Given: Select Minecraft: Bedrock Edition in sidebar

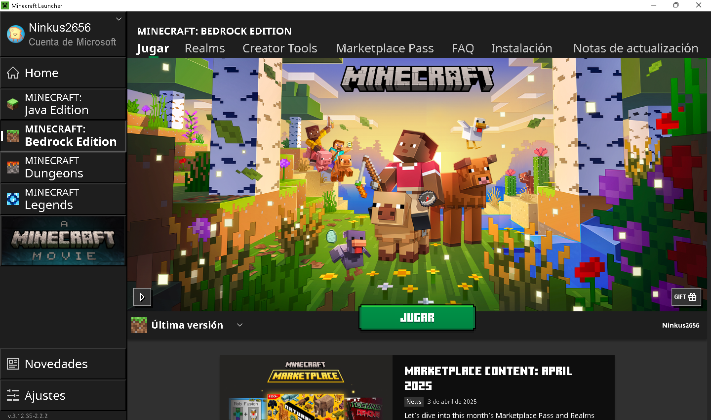Looking at the screenshot, I should (x=63, y=135).
